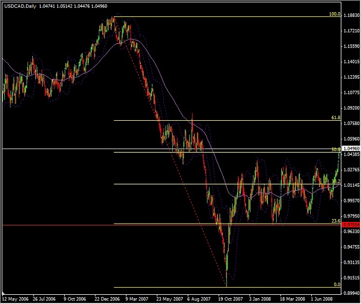Click the 1.12395 price axis value
The image size is (361, 304).
tap(351, 77)
